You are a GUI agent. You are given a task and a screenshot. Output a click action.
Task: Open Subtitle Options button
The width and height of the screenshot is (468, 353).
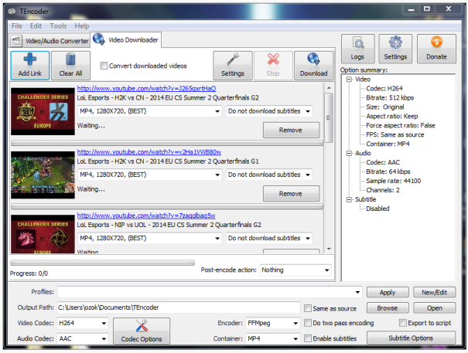[411, 338]
